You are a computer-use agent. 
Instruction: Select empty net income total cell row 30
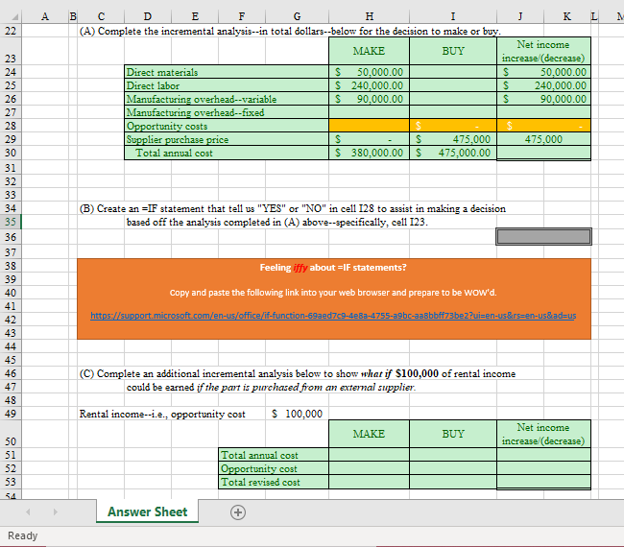click(543, 153)
